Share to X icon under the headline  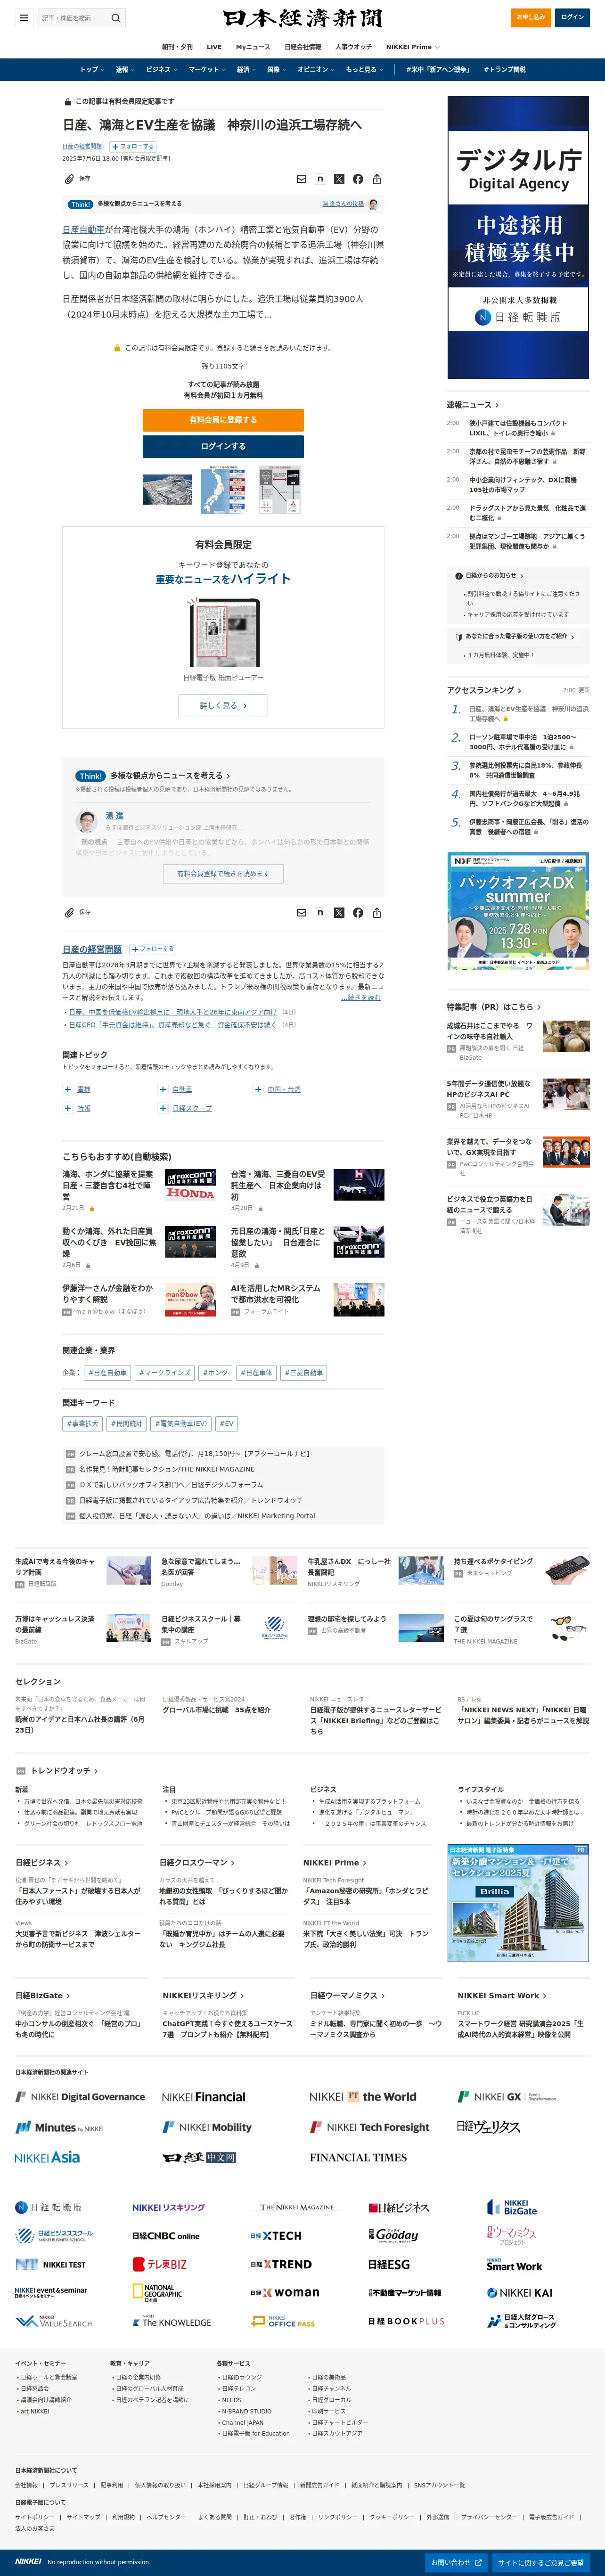[339, 179]
